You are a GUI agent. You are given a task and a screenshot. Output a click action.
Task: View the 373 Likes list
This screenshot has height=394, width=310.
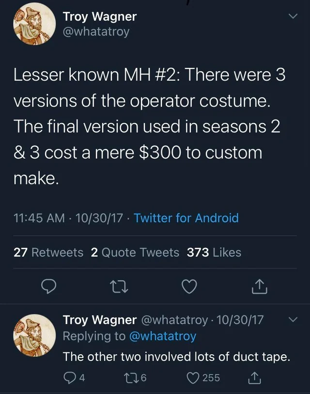tap(214, 252)
